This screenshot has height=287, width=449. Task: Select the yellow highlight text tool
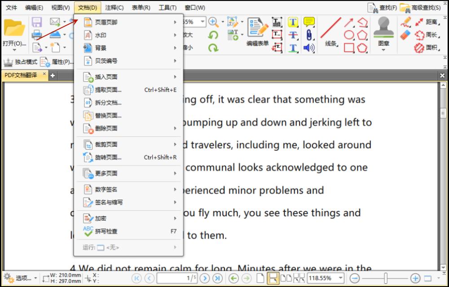(x=293, y=22)
